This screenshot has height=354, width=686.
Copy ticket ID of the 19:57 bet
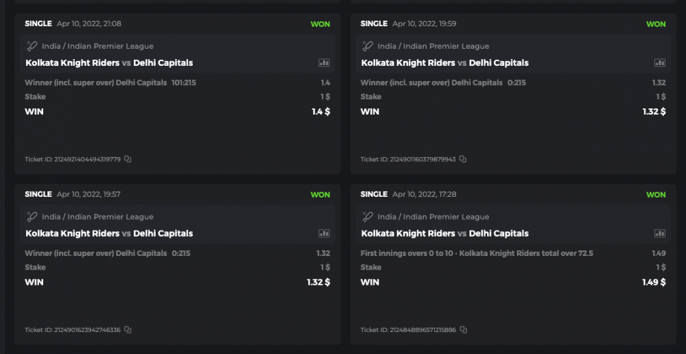tap(128, 330)
